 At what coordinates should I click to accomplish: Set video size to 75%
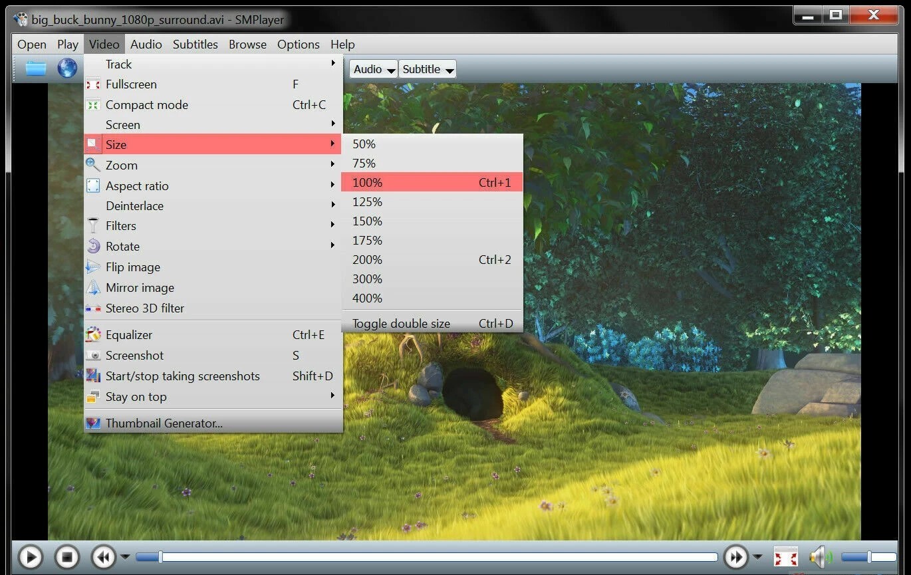click(x=432, y=163)
